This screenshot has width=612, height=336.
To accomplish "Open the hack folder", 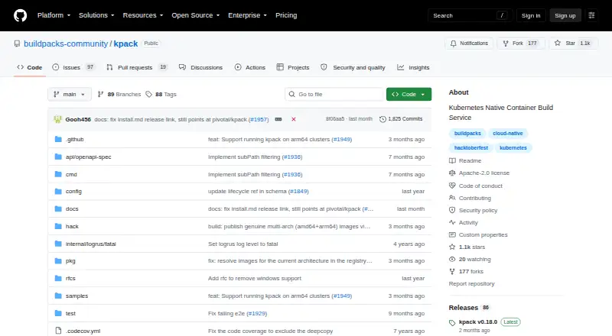I will coord(72,227).
